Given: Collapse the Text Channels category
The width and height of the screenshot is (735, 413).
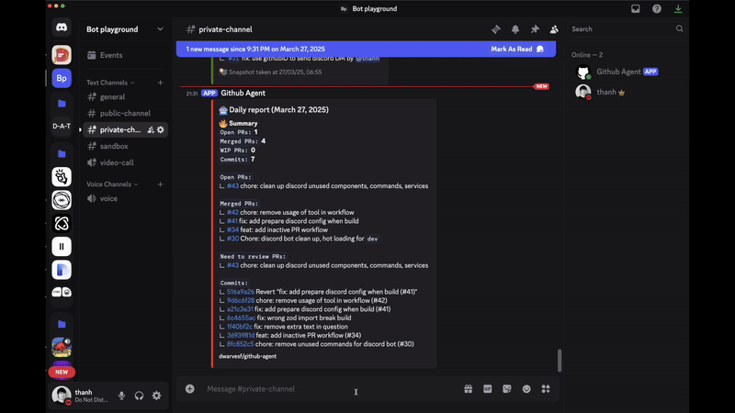Looking at the screenshot, I should tap(110, 83).
